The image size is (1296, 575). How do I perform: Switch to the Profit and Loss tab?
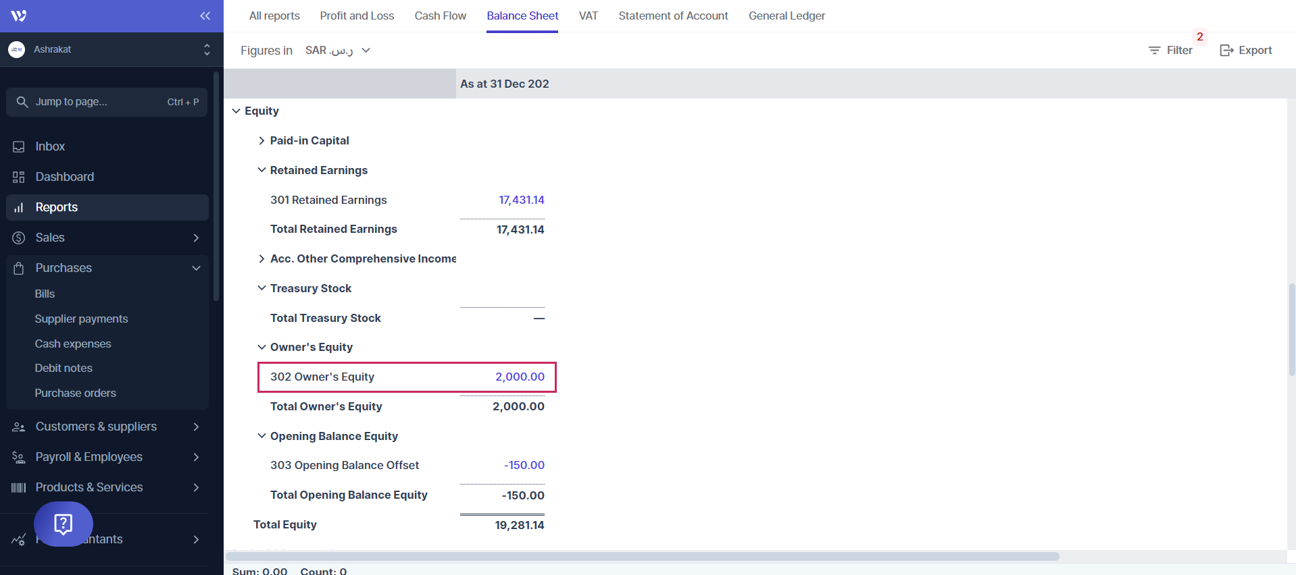coord(357,16)
